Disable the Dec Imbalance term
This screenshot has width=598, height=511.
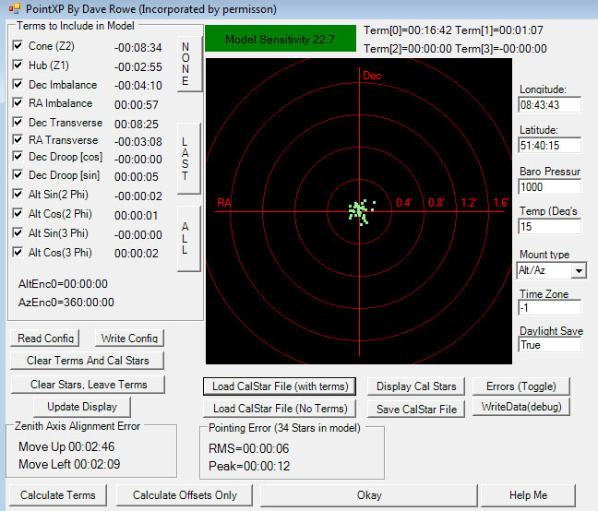18,84
